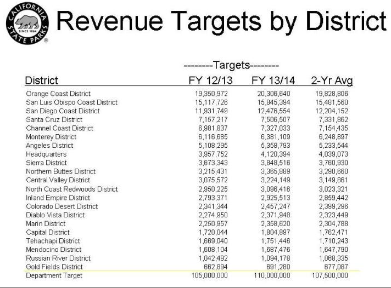Screen dimensions: 391x288
Task: Click Marin value 2,358,620
Action: click(x=276, y=223)
